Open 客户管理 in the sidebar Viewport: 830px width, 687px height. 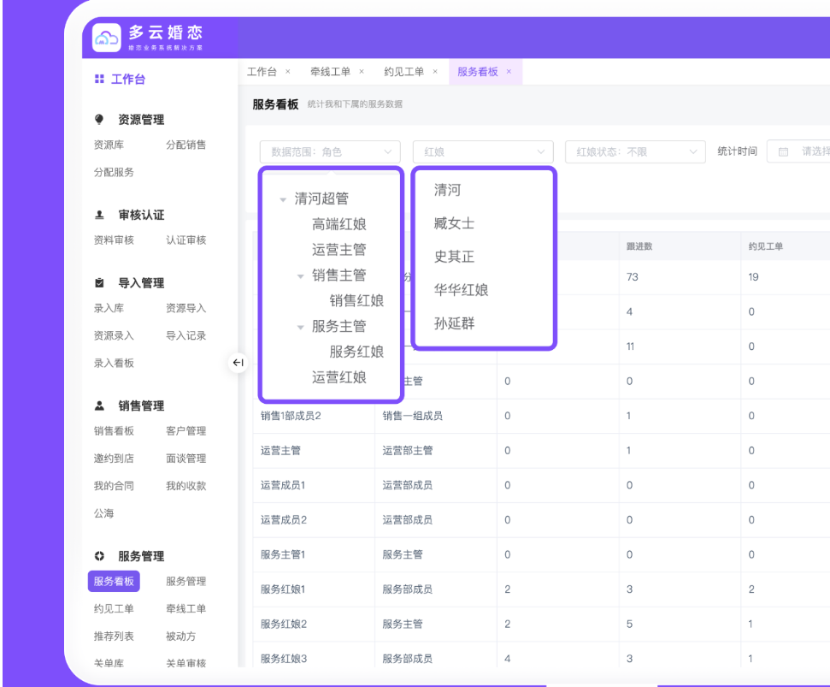pos(185,431)
